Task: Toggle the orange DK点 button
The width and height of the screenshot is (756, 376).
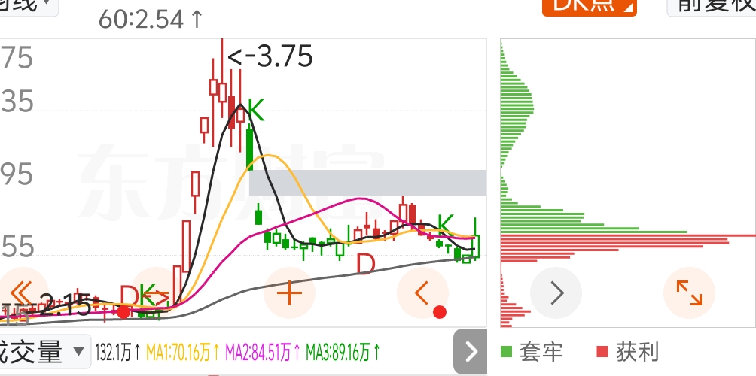Action: 589,7
